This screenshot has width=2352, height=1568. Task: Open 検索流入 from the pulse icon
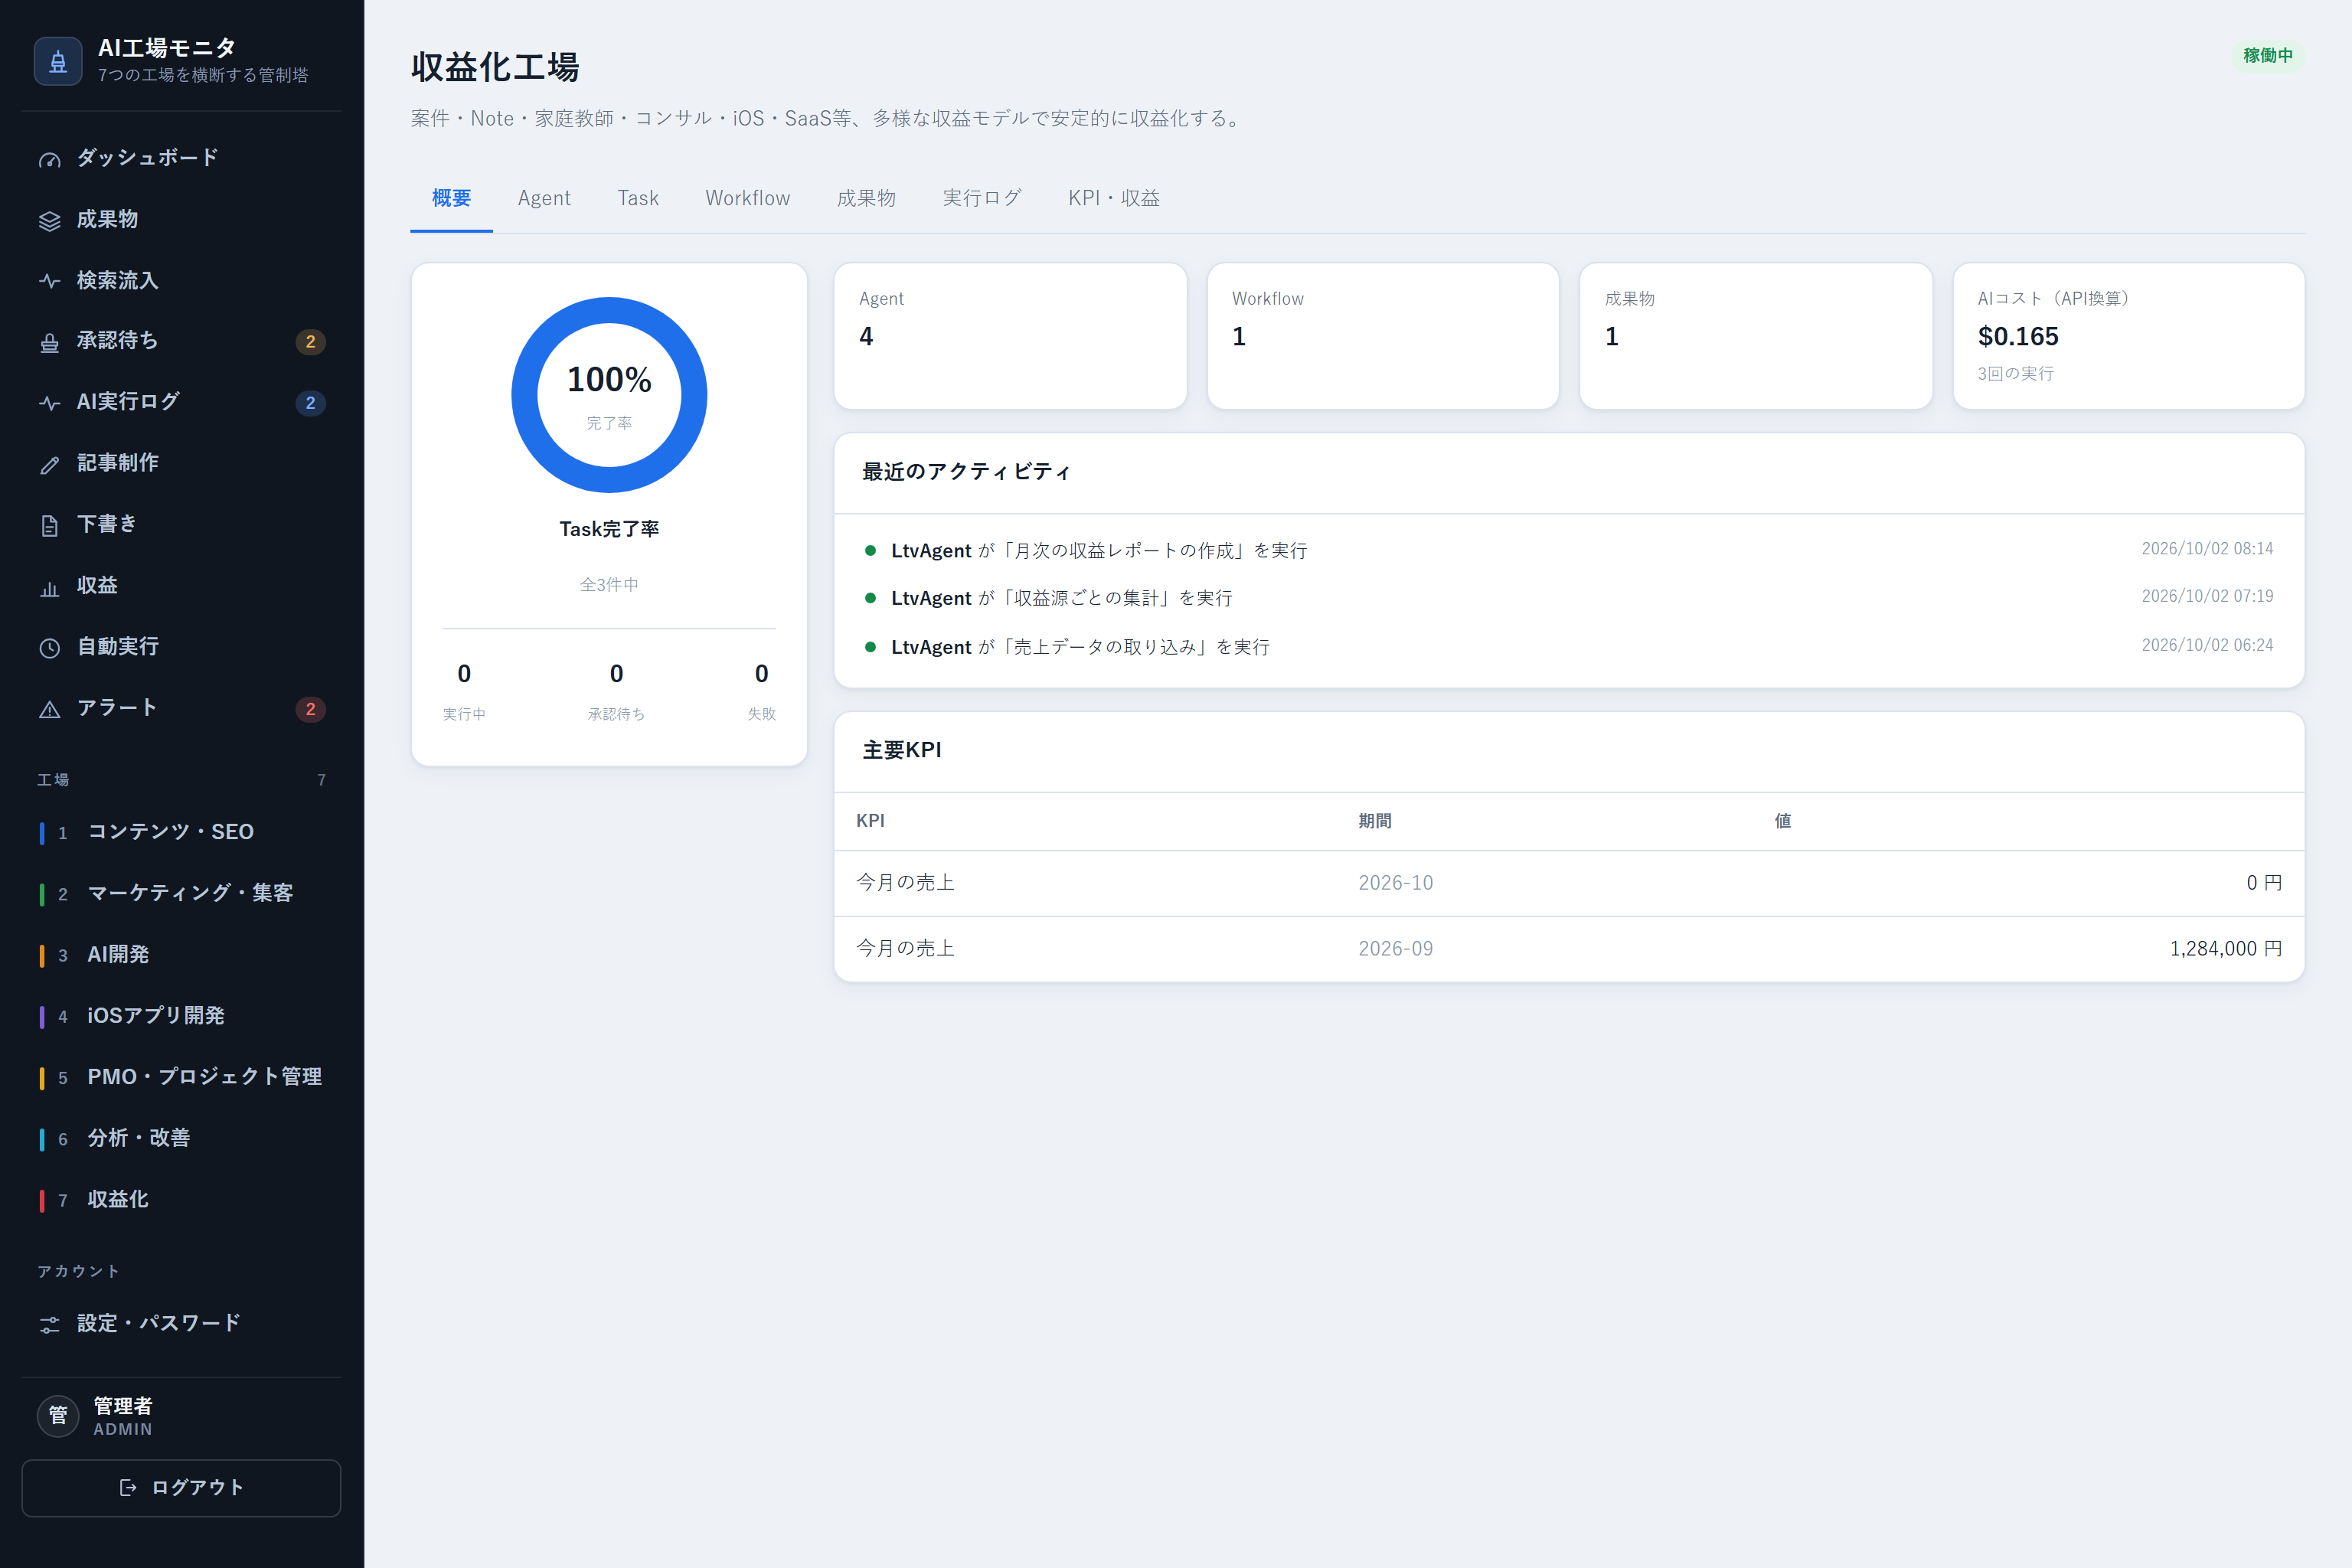49,282
